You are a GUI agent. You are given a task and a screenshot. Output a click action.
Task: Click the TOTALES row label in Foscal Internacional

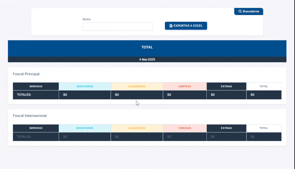click(24, 137)
